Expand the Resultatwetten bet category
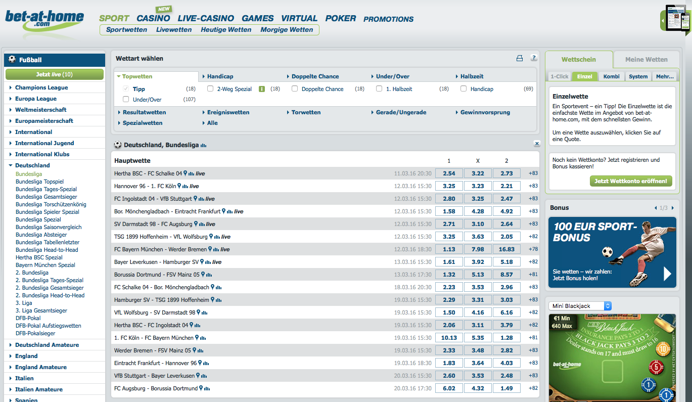 coord(144,112)
